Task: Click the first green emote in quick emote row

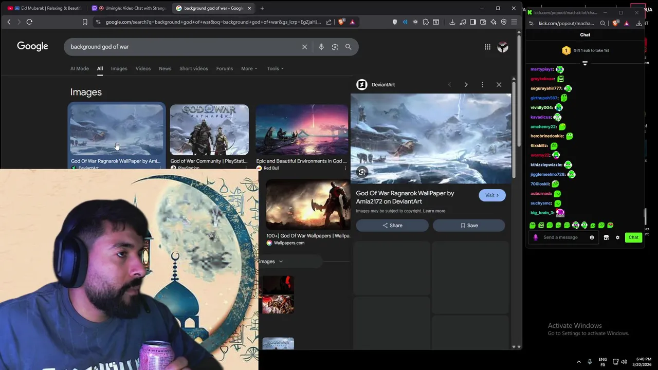Action: coord(533,225)
